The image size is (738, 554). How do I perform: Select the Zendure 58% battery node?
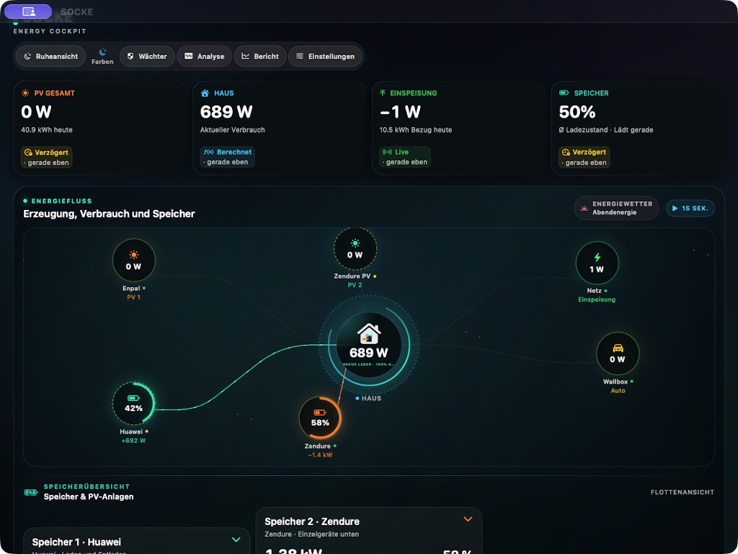(320, 418)
